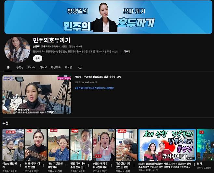Click the 동영상 499개 video count
Image resolution: width=214 pixels, height=173 pixels.
click(75, 47)
